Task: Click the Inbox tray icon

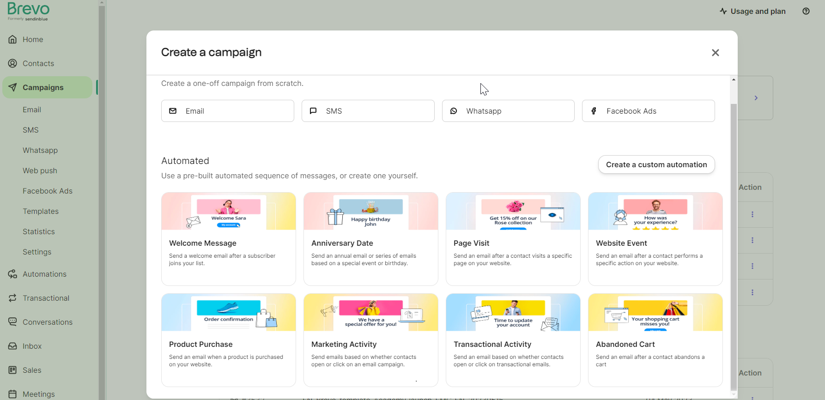Action: point(12,346)
